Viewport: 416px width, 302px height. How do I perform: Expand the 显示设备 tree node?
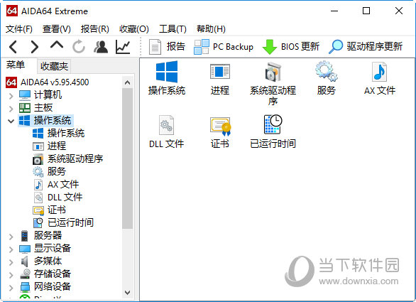(11, 249)
